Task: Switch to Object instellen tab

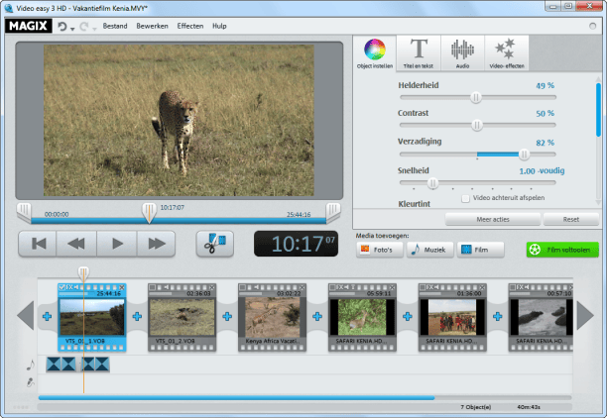Action: coord(374,53)
